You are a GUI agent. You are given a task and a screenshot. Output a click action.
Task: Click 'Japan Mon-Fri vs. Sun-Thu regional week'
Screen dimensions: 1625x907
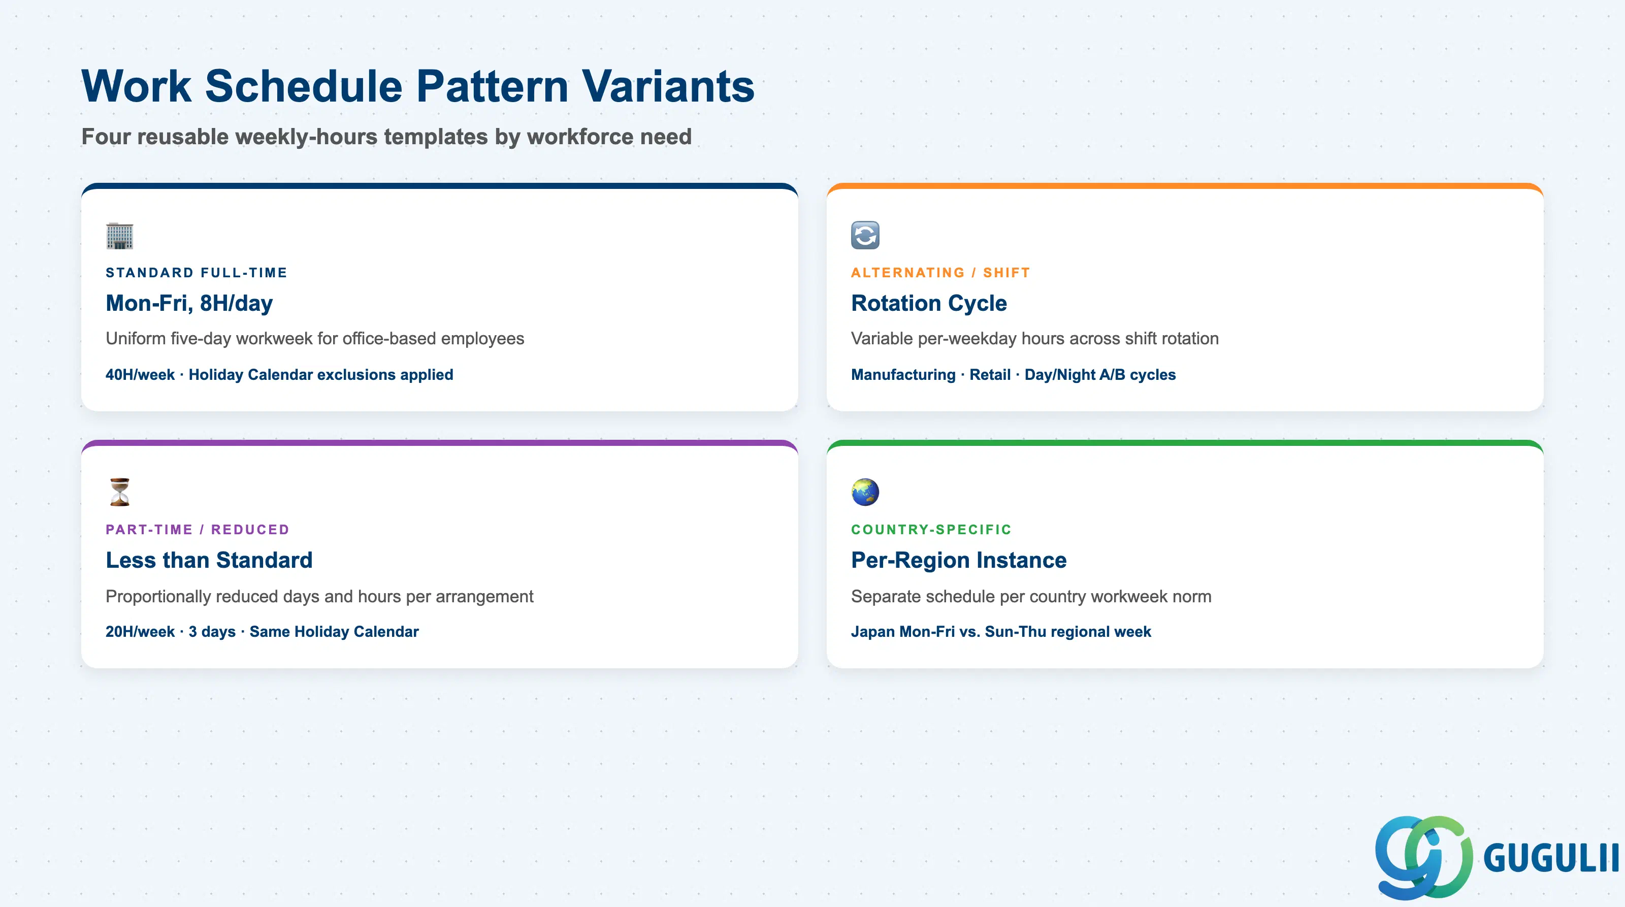1000,631
